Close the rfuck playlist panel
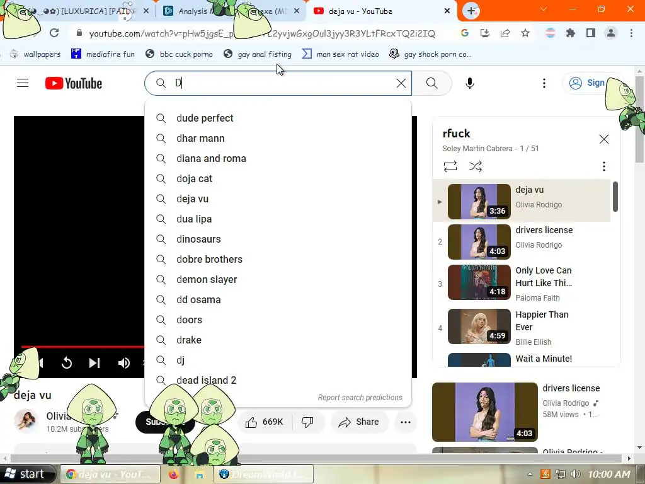This screenshot has width=645, height=484. click(603, 139)
